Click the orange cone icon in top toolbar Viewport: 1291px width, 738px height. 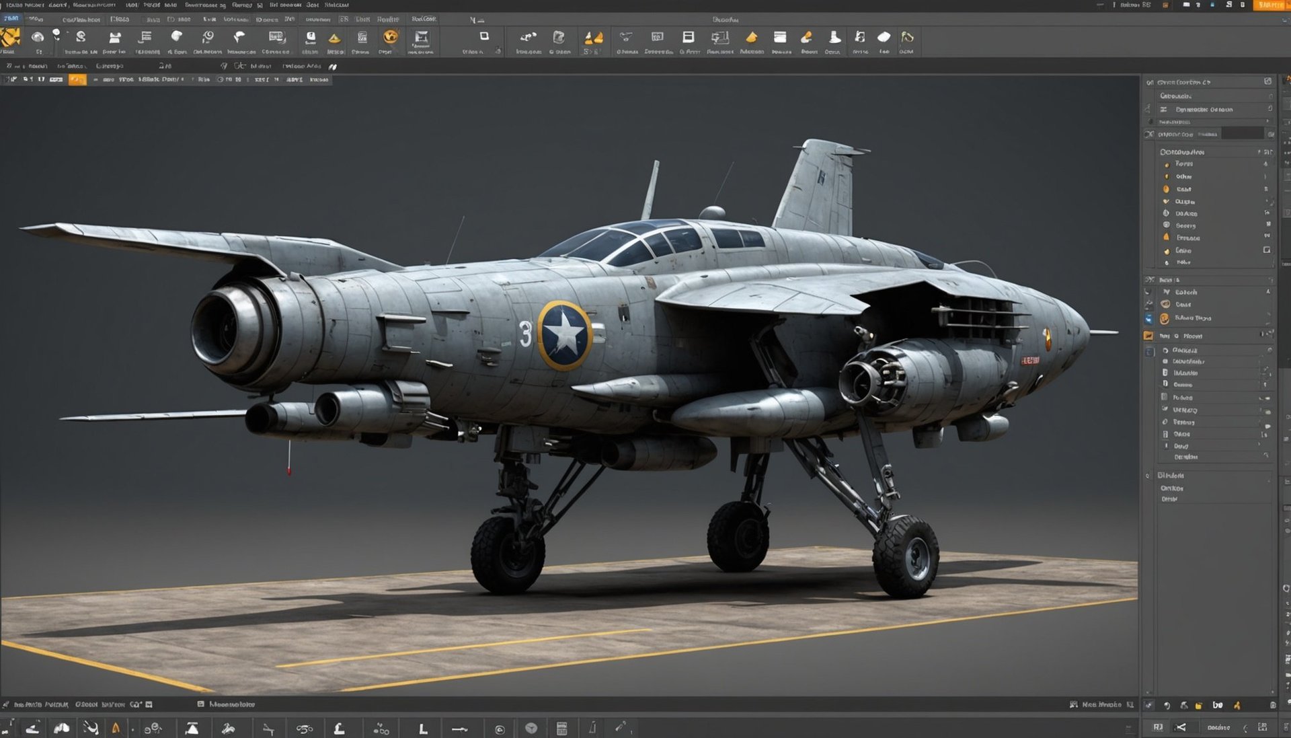[x=334, y=38]
